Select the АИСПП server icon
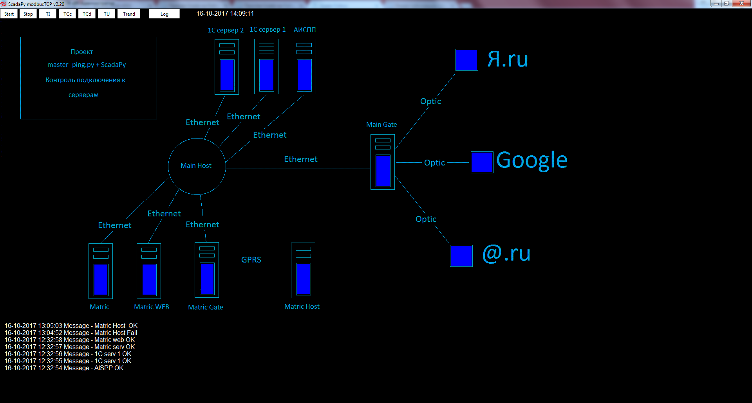Image resolution: width=752 pixels, height=403 pixels. click(x=304, y=67)
